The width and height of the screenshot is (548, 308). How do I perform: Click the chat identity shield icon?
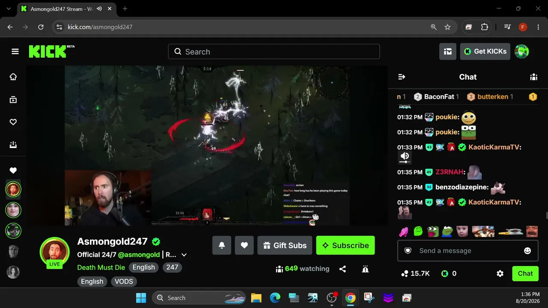(x=408, y=251)
